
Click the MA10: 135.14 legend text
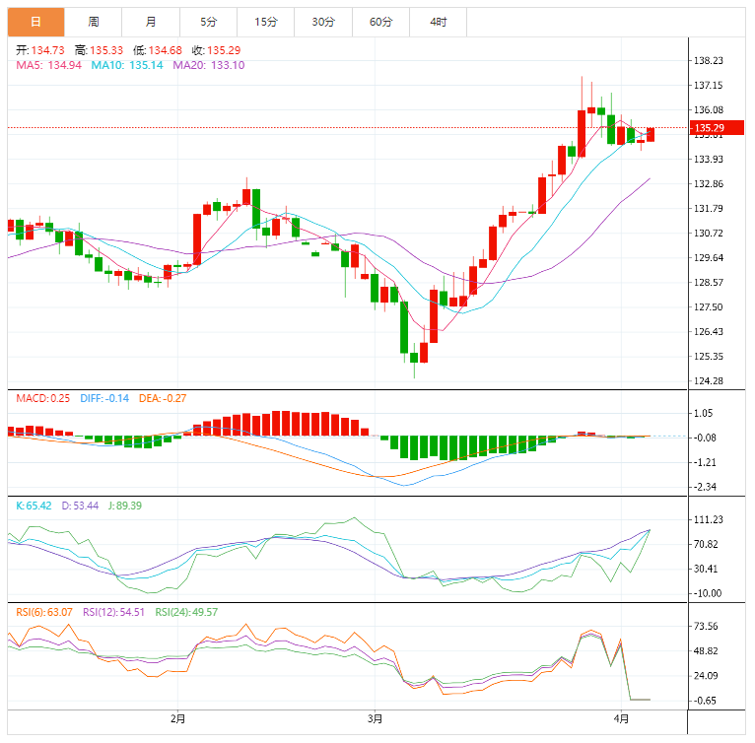[x=127, y=65]
